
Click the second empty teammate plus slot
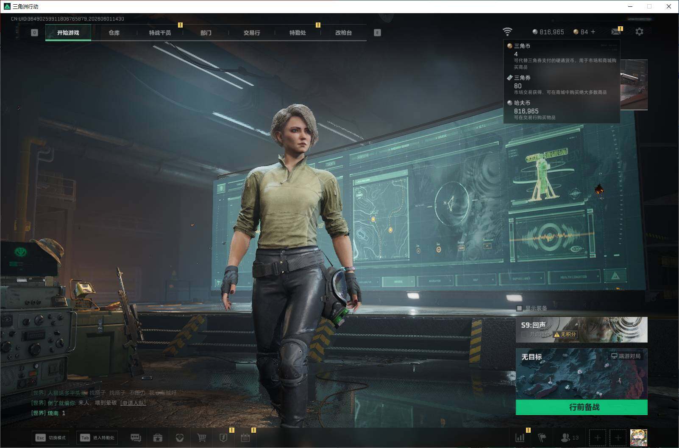point(618,437)
